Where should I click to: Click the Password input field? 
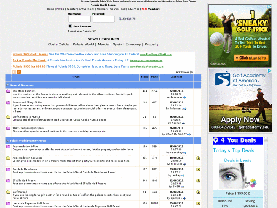[104, 19]
